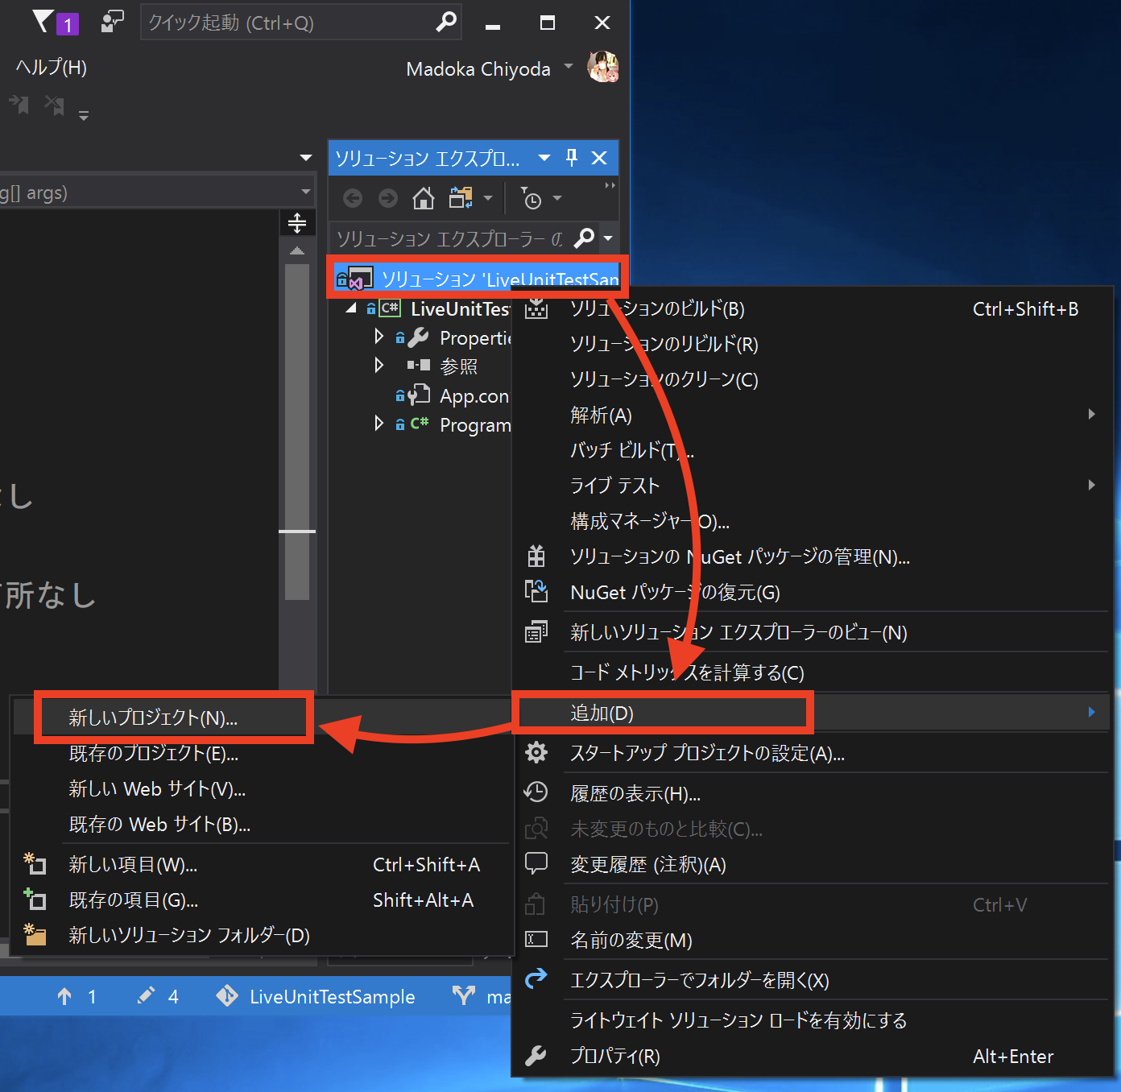Choose ライトウェイト ソリューション ロードを有効にする

click(x=813, y=1020)
